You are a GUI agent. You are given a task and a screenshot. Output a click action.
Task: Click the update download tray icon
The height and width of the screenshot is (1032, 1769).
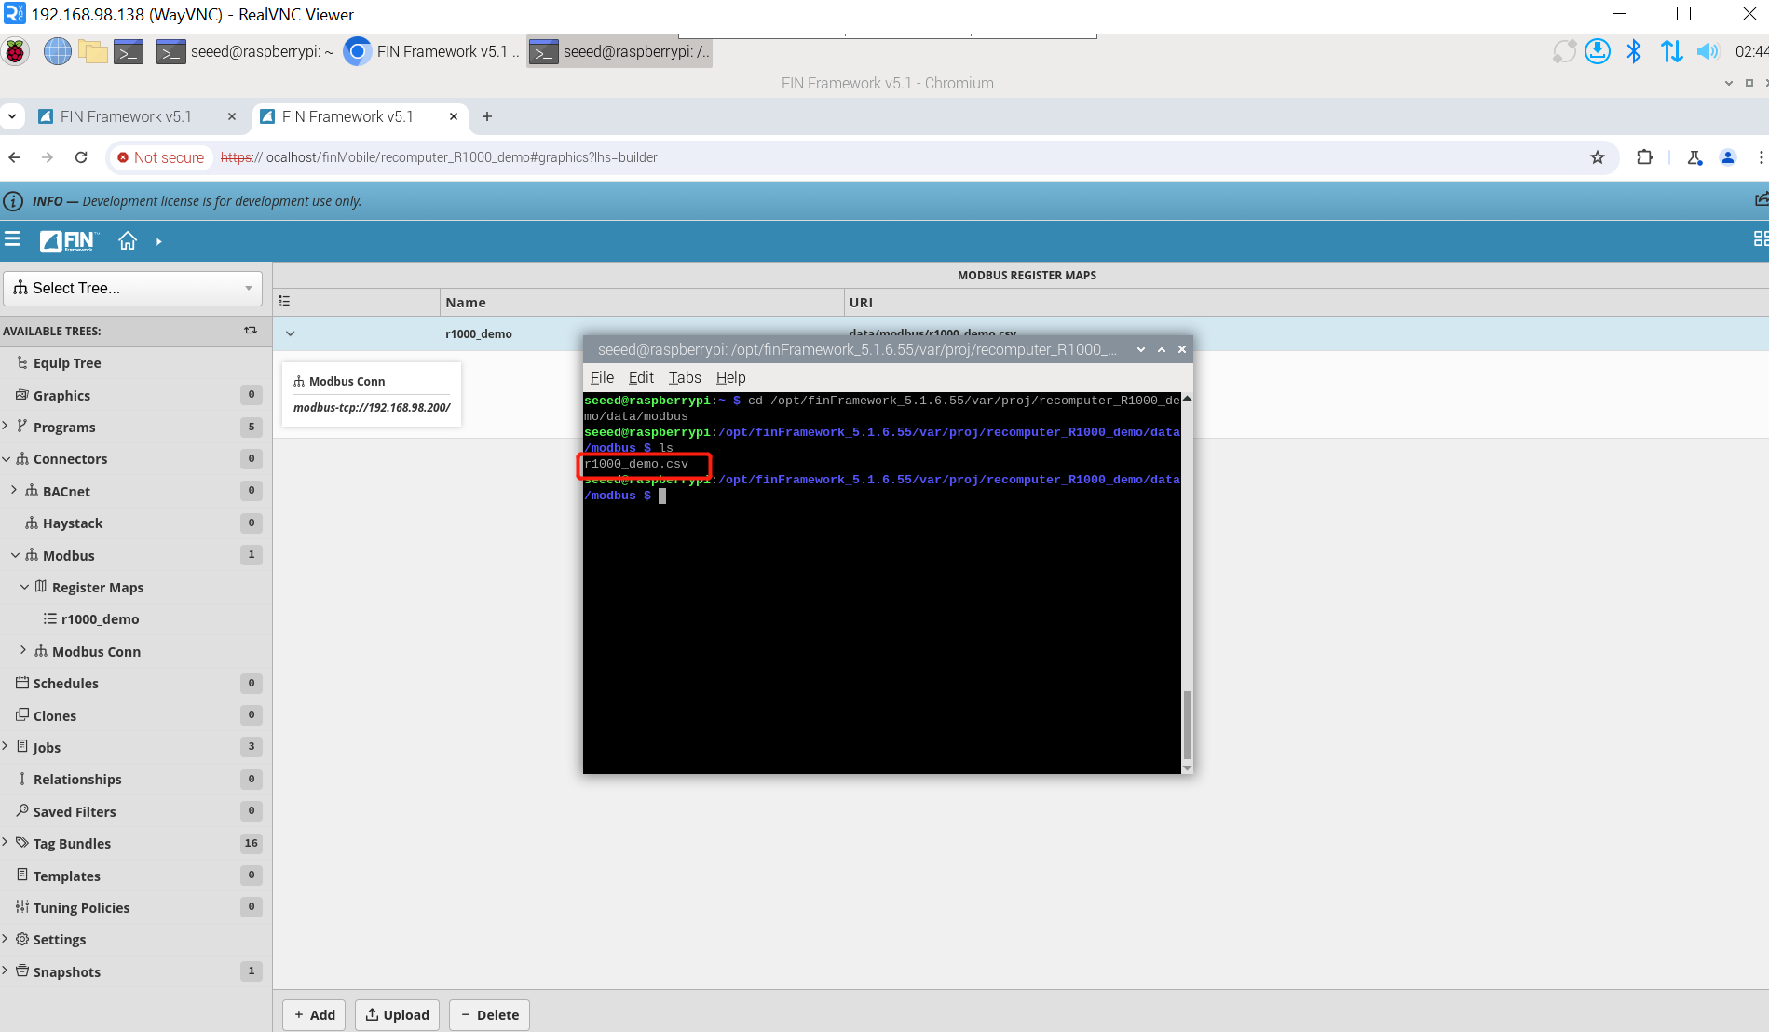point(1598,51)
